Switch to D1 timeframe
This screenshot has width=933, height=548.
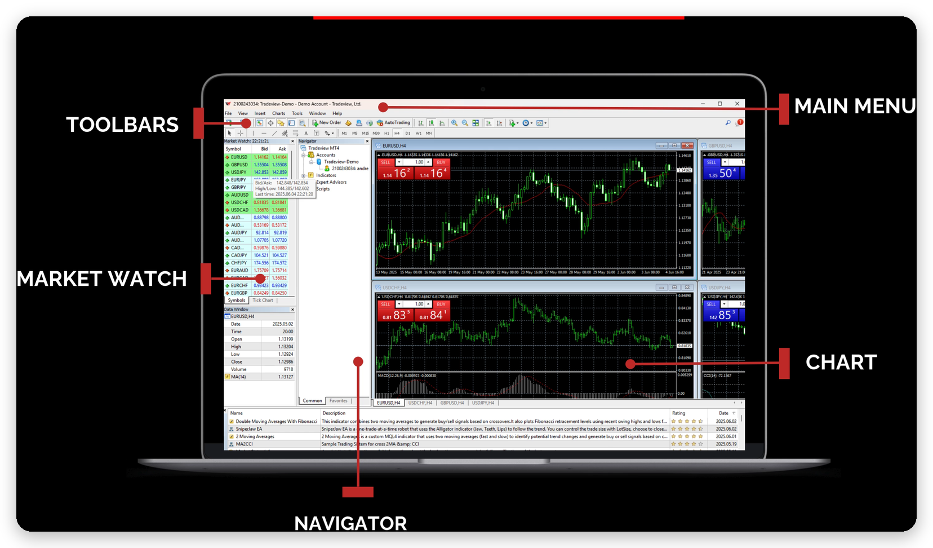408,133
